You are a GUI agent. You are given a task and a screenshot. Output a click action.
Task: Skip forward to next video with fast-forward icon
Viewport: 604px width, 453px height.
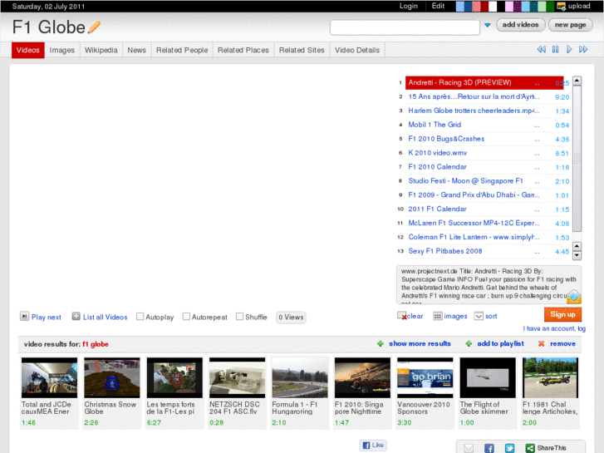click(x=583, y=49)
